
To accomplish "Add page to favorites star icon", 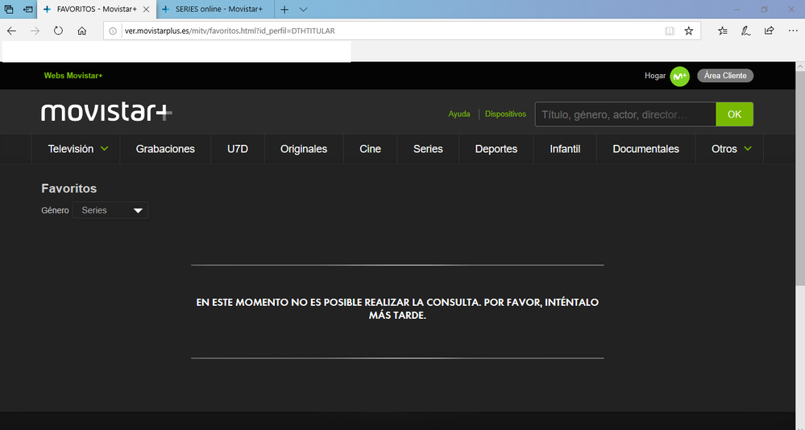I will [x=688, y=31].
